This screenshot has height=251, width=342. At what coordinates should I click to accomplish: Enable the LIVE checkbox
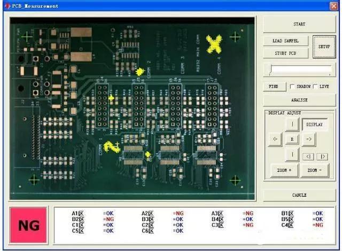315,87
